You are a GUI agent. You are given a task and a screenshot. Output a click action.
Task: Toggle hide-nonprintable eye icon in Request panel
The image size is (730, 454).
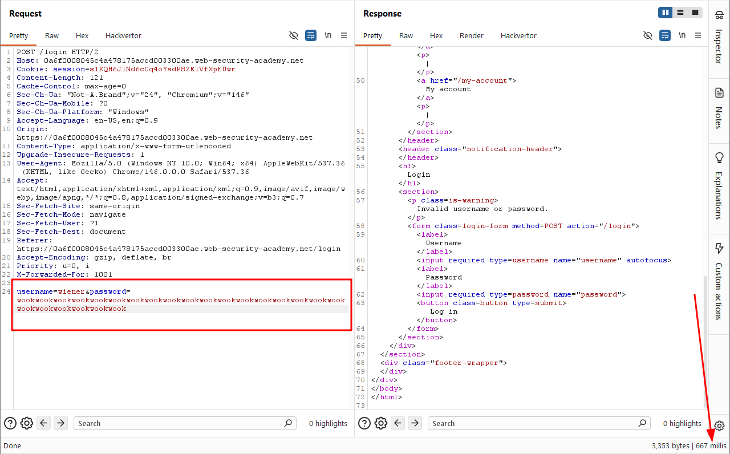click(294, 35)
